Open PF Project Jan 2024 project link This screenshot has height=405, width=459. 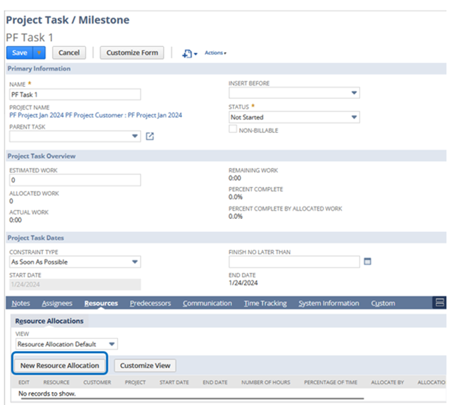[x=96, y=115]
